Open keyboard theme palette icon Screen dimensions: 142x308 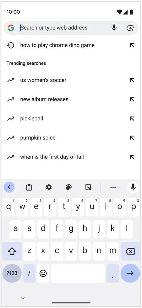(x=69, y=187)
